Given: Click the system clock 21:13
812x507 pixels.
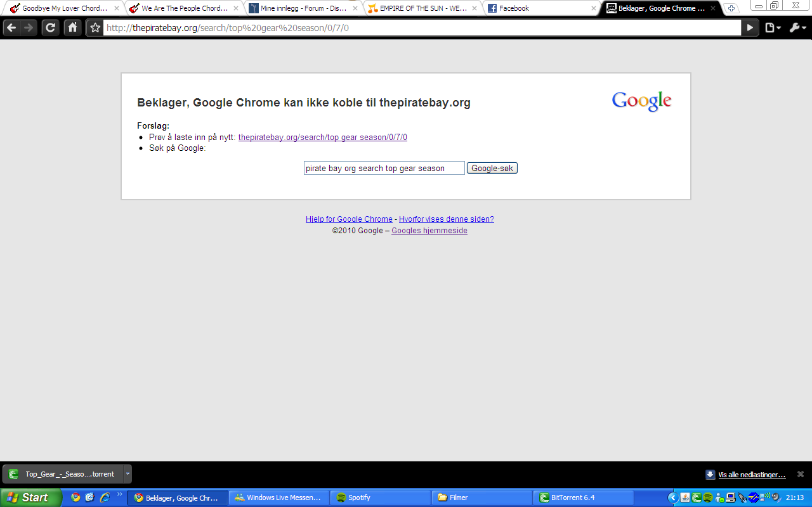Looking at the screenshot, I should [795, 497].
